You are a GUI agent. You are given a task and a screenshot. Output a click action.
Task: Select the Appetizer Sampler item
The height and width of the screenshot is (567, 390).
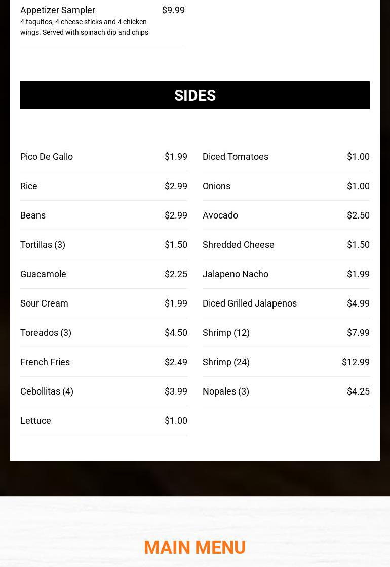coord(58,10)
